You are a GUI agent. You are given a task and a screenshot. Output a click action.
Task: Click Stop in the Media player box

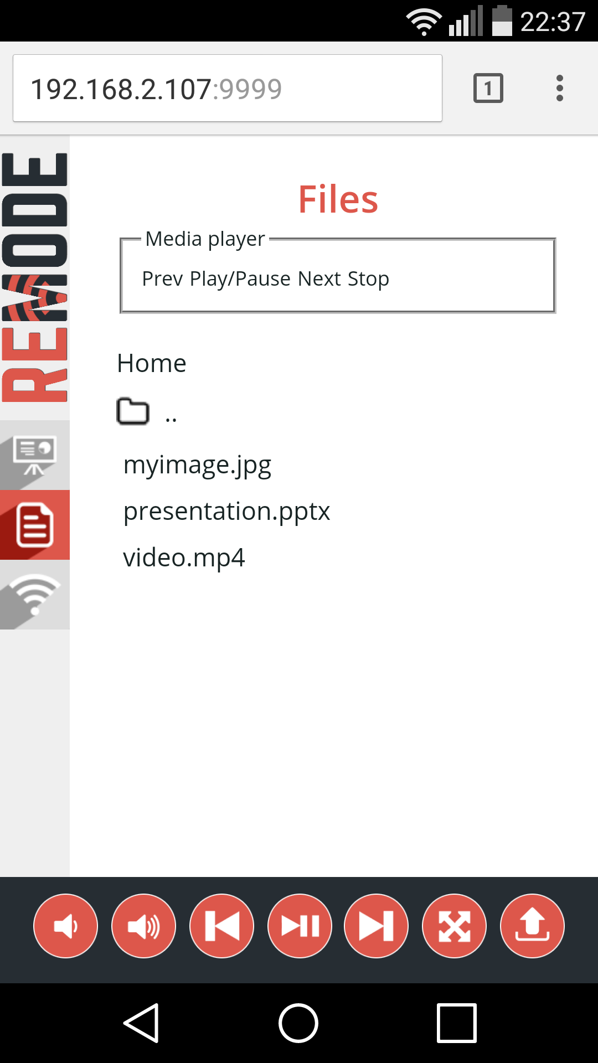[368, 279]
